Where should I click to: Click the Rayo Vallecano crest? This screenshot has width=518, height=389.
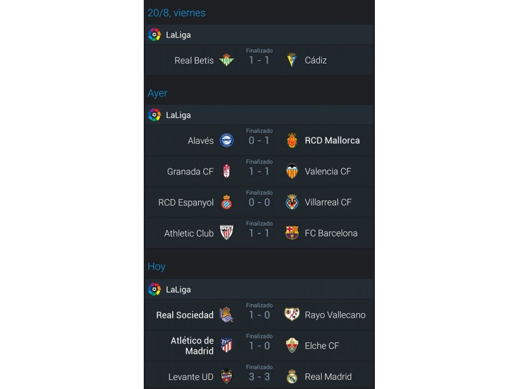tap(292, 314)
